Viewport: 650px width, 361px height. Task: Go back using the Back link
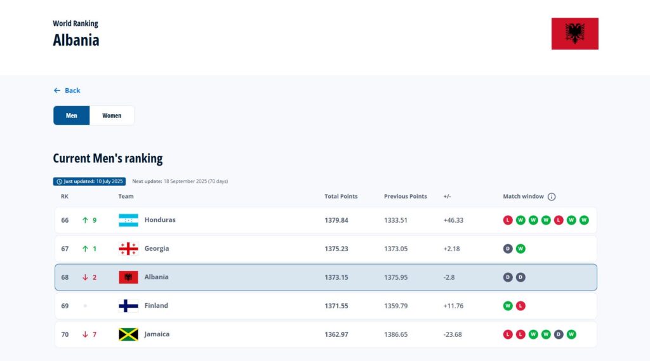(x=67, y=91)
